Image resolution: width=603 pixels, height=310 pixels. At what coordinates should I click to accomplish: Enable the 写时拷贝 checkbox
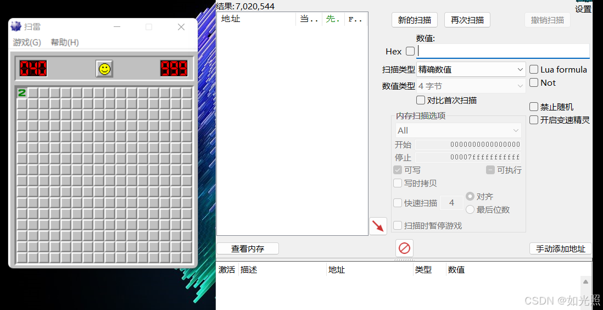[398, 183]
